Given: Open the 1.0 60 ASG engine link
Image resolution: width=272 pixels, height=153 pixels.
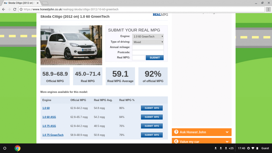Looking at the screenshot, I should (49, 117).
